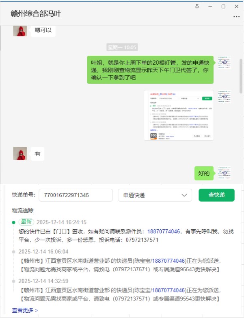Image resolution: width=244 pixels, height=318 pixels.
Task: Focus the 快递单号 tracking number field
Action: (x=76, y=195)
